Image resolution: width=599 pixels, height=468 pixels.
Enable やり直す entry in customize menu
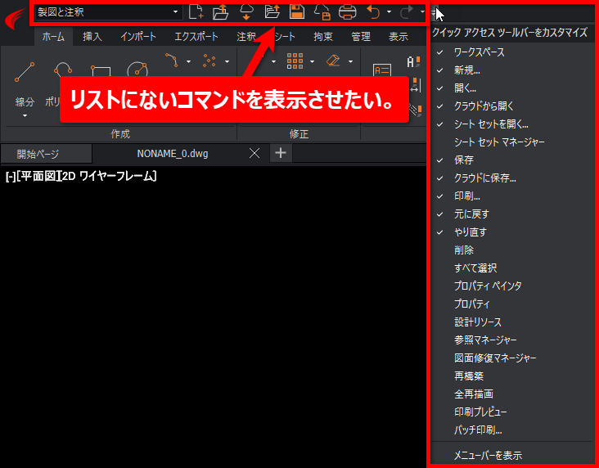(512, 232)
